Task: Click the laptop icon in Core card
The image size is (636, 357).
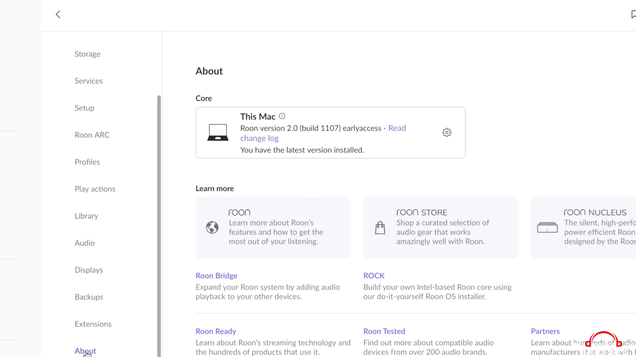Action: pos(218,132)
